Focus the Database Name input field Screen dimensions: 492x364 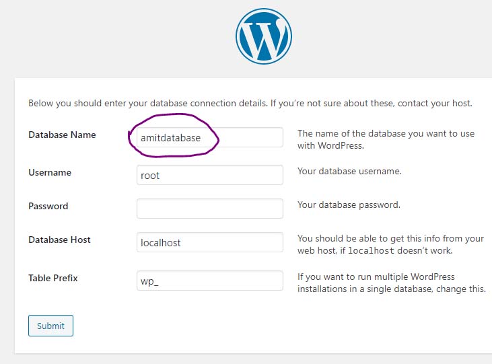[x=209, y=137]
